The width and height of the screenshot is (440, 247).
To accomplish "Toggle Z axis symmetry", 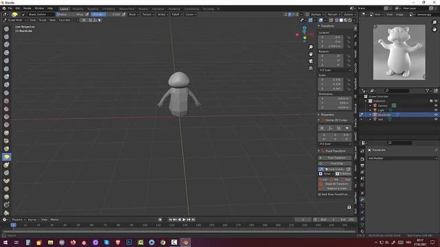I will [298, 14].
